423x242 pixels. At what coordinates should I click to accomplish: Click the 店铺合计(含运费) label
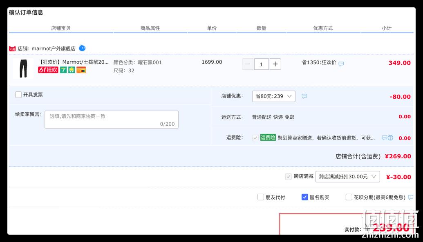(358, 156)
